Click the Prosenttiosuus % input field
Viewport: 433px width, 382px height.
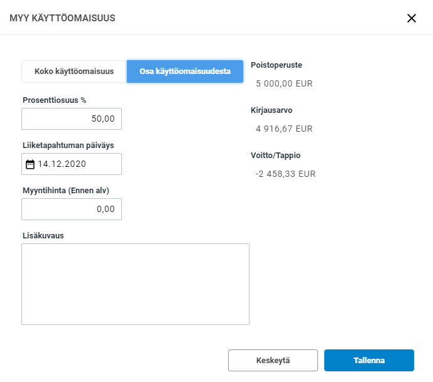pyautogui.click(x=72, y=119)
